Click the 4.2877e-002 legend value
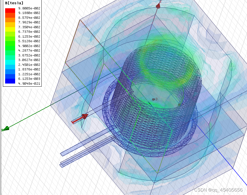The image size is (247, 195). [29, 50]
